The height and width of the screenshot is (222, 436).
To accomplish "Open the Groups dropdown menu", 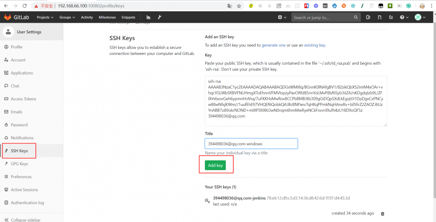I will (67, 17).
